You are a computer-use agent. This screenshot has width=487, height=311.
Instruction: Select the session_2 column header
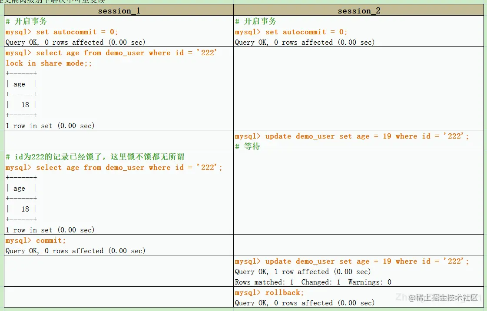click(359, 10)
